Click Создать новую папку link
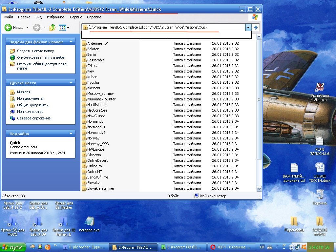Image resolution: width=336 pixels, height=252 pixels. tap(35, 51)
